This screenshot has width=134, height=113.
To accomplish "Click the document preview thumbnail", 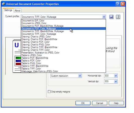I will [17, 56].
